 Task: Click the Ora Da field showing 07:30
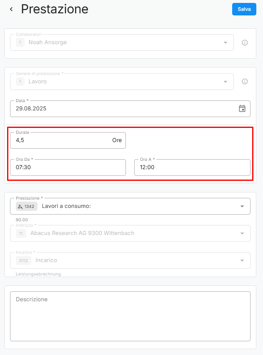click(x=68, y=167)
